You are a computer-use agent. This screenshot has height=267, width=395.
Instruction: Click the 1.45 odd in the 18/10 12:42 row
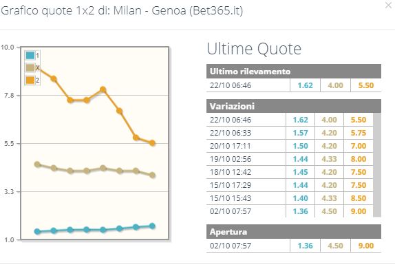(x=300, y=172)
